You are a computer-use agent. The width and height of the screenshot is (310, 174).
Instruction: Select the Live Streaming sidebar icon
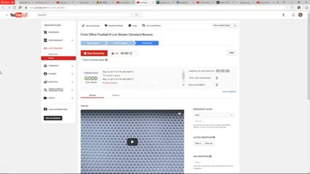click(x=46, y=48)
